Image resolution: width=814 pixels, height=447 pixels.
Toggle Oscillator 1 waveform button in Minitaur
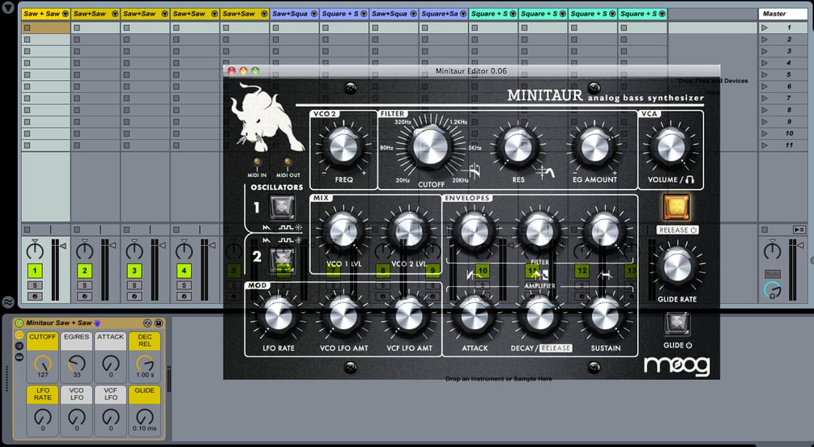coord(282,207)
